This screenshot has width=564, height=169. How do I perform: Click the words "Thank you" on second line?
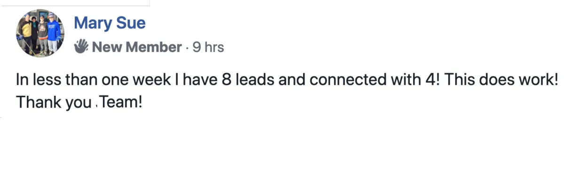click(54, 103)
